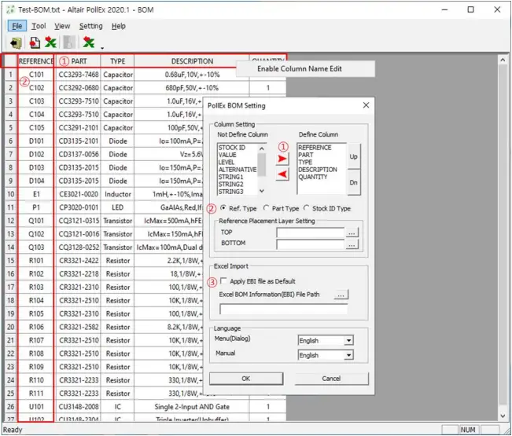Click the open/import file toolbar icon
512x436 pixels.
point(17,43)
